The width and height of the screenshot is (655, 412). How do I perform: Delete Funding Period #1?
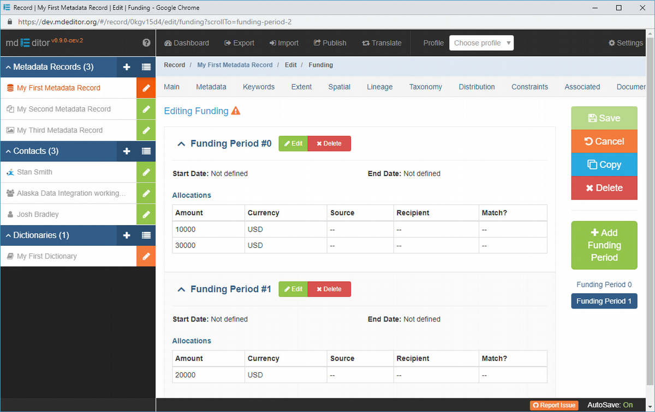[329, 289]
